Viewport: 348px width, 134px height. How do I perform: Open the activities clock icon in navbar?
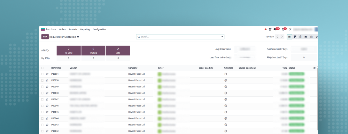[283, 29]
